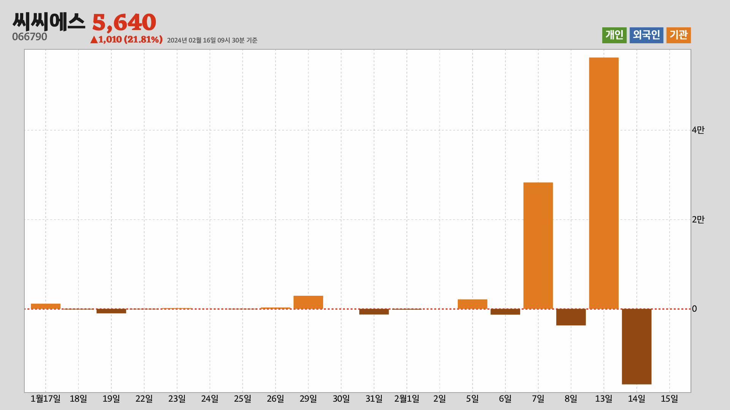
Task: Click the 14일 x-axis label
Action: click(x=636, y=399)
